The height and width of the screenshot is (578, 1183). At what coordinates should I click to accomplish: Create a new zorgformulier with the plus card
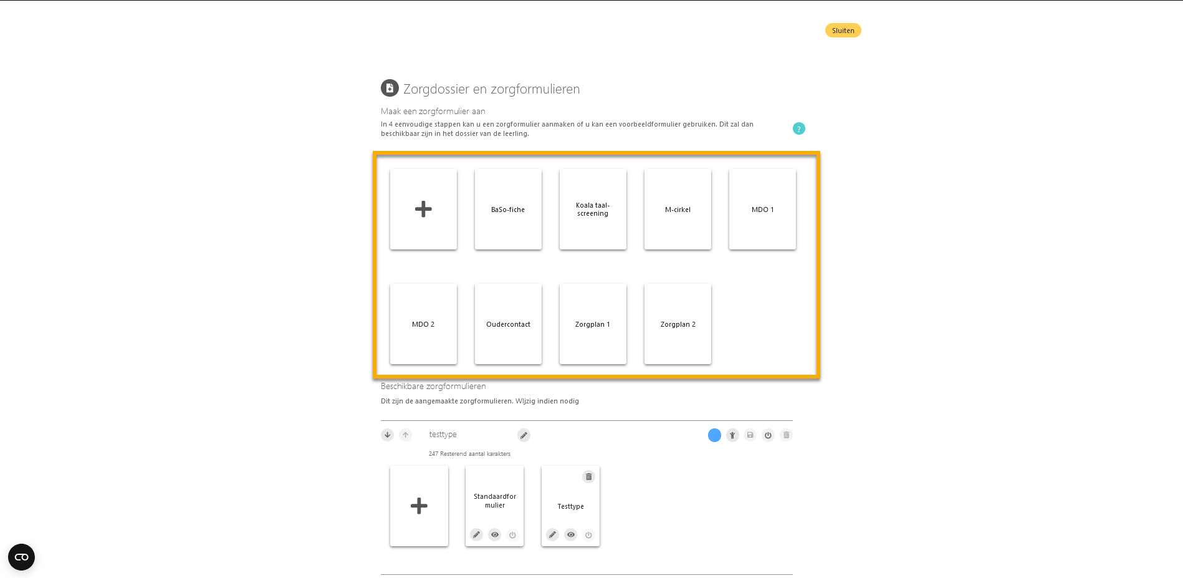point(423,210)
